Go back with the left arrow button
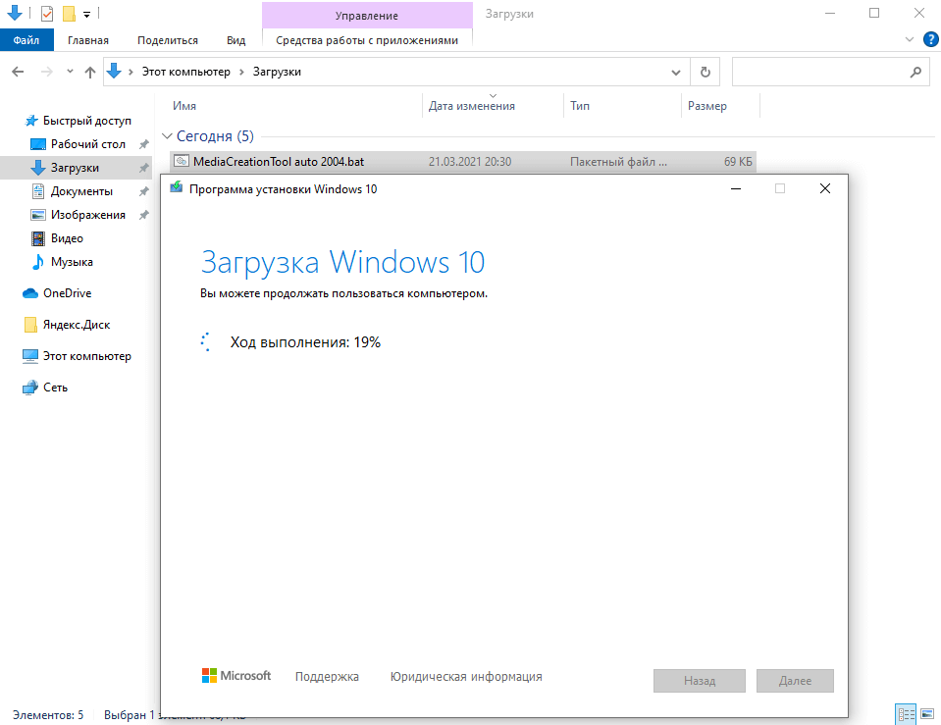The height and width of the screenshot is (725, 941). pyautogui.click(x=18, y=72)
